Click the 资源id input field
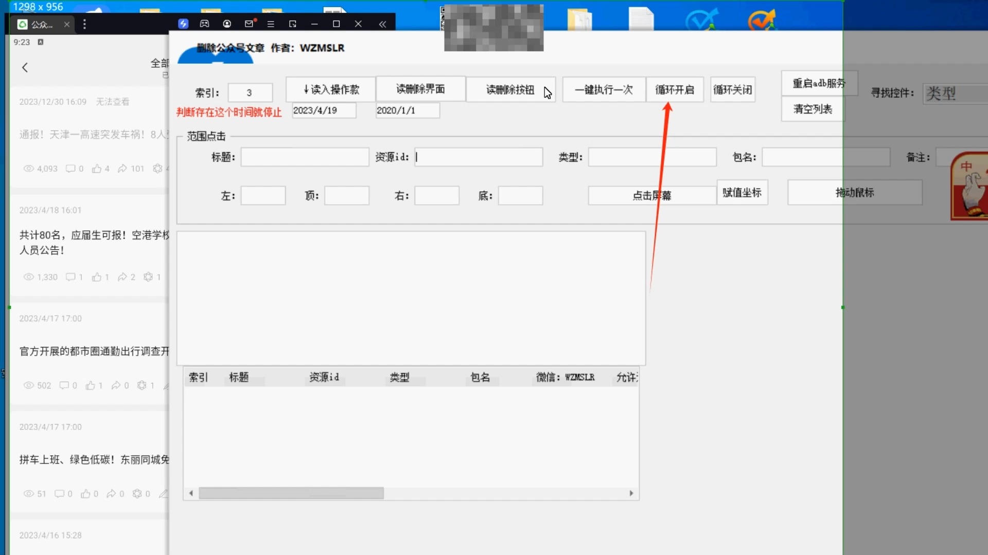988x555 pixels. click(479, 157)
